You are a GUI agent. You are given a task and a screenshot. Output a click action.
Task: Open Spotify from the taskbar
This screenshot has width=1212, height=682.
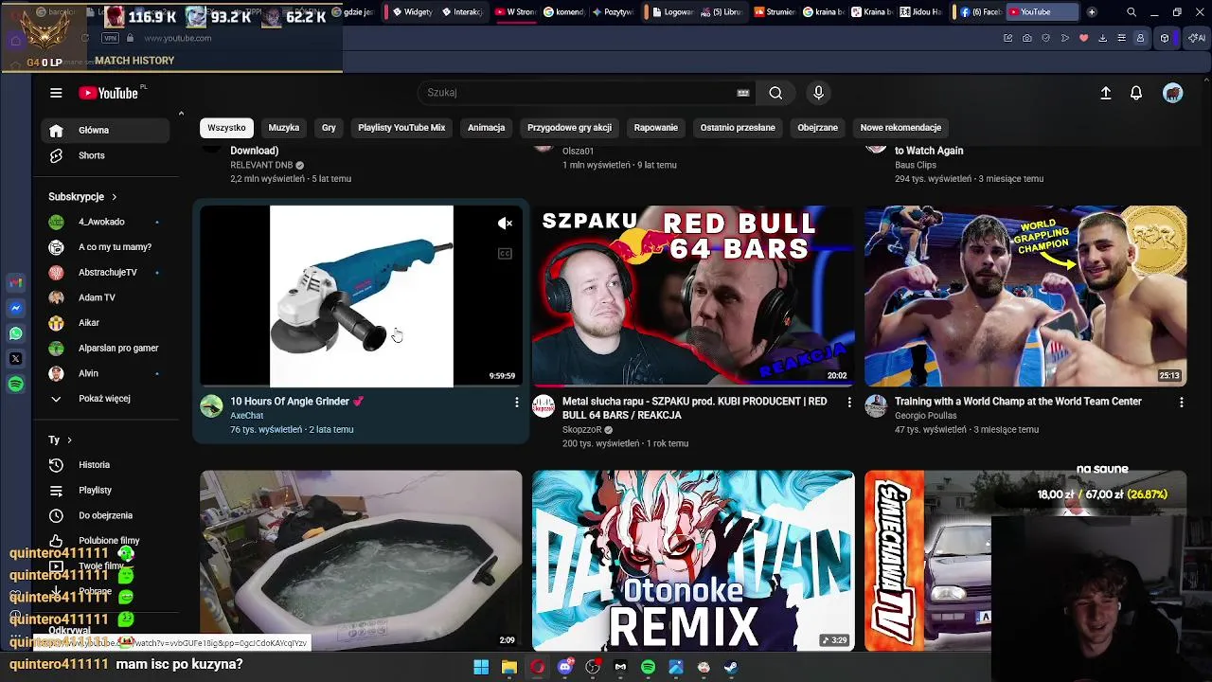(648, 667)
